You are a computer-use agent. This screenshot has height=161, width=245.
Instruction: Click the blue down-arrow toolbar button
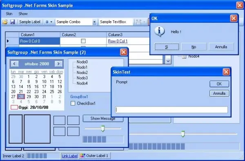click(x=47, y=22)
